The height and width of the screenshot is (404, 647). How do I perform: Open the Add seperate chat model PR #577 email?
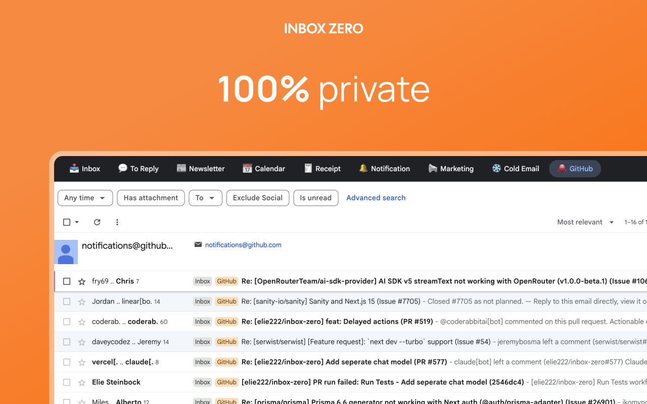click(350, 362)
